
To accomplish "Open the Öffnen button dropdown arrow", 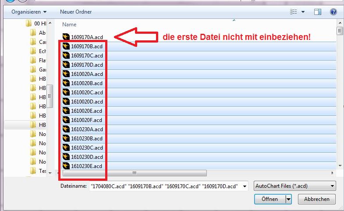I will 288,199.
